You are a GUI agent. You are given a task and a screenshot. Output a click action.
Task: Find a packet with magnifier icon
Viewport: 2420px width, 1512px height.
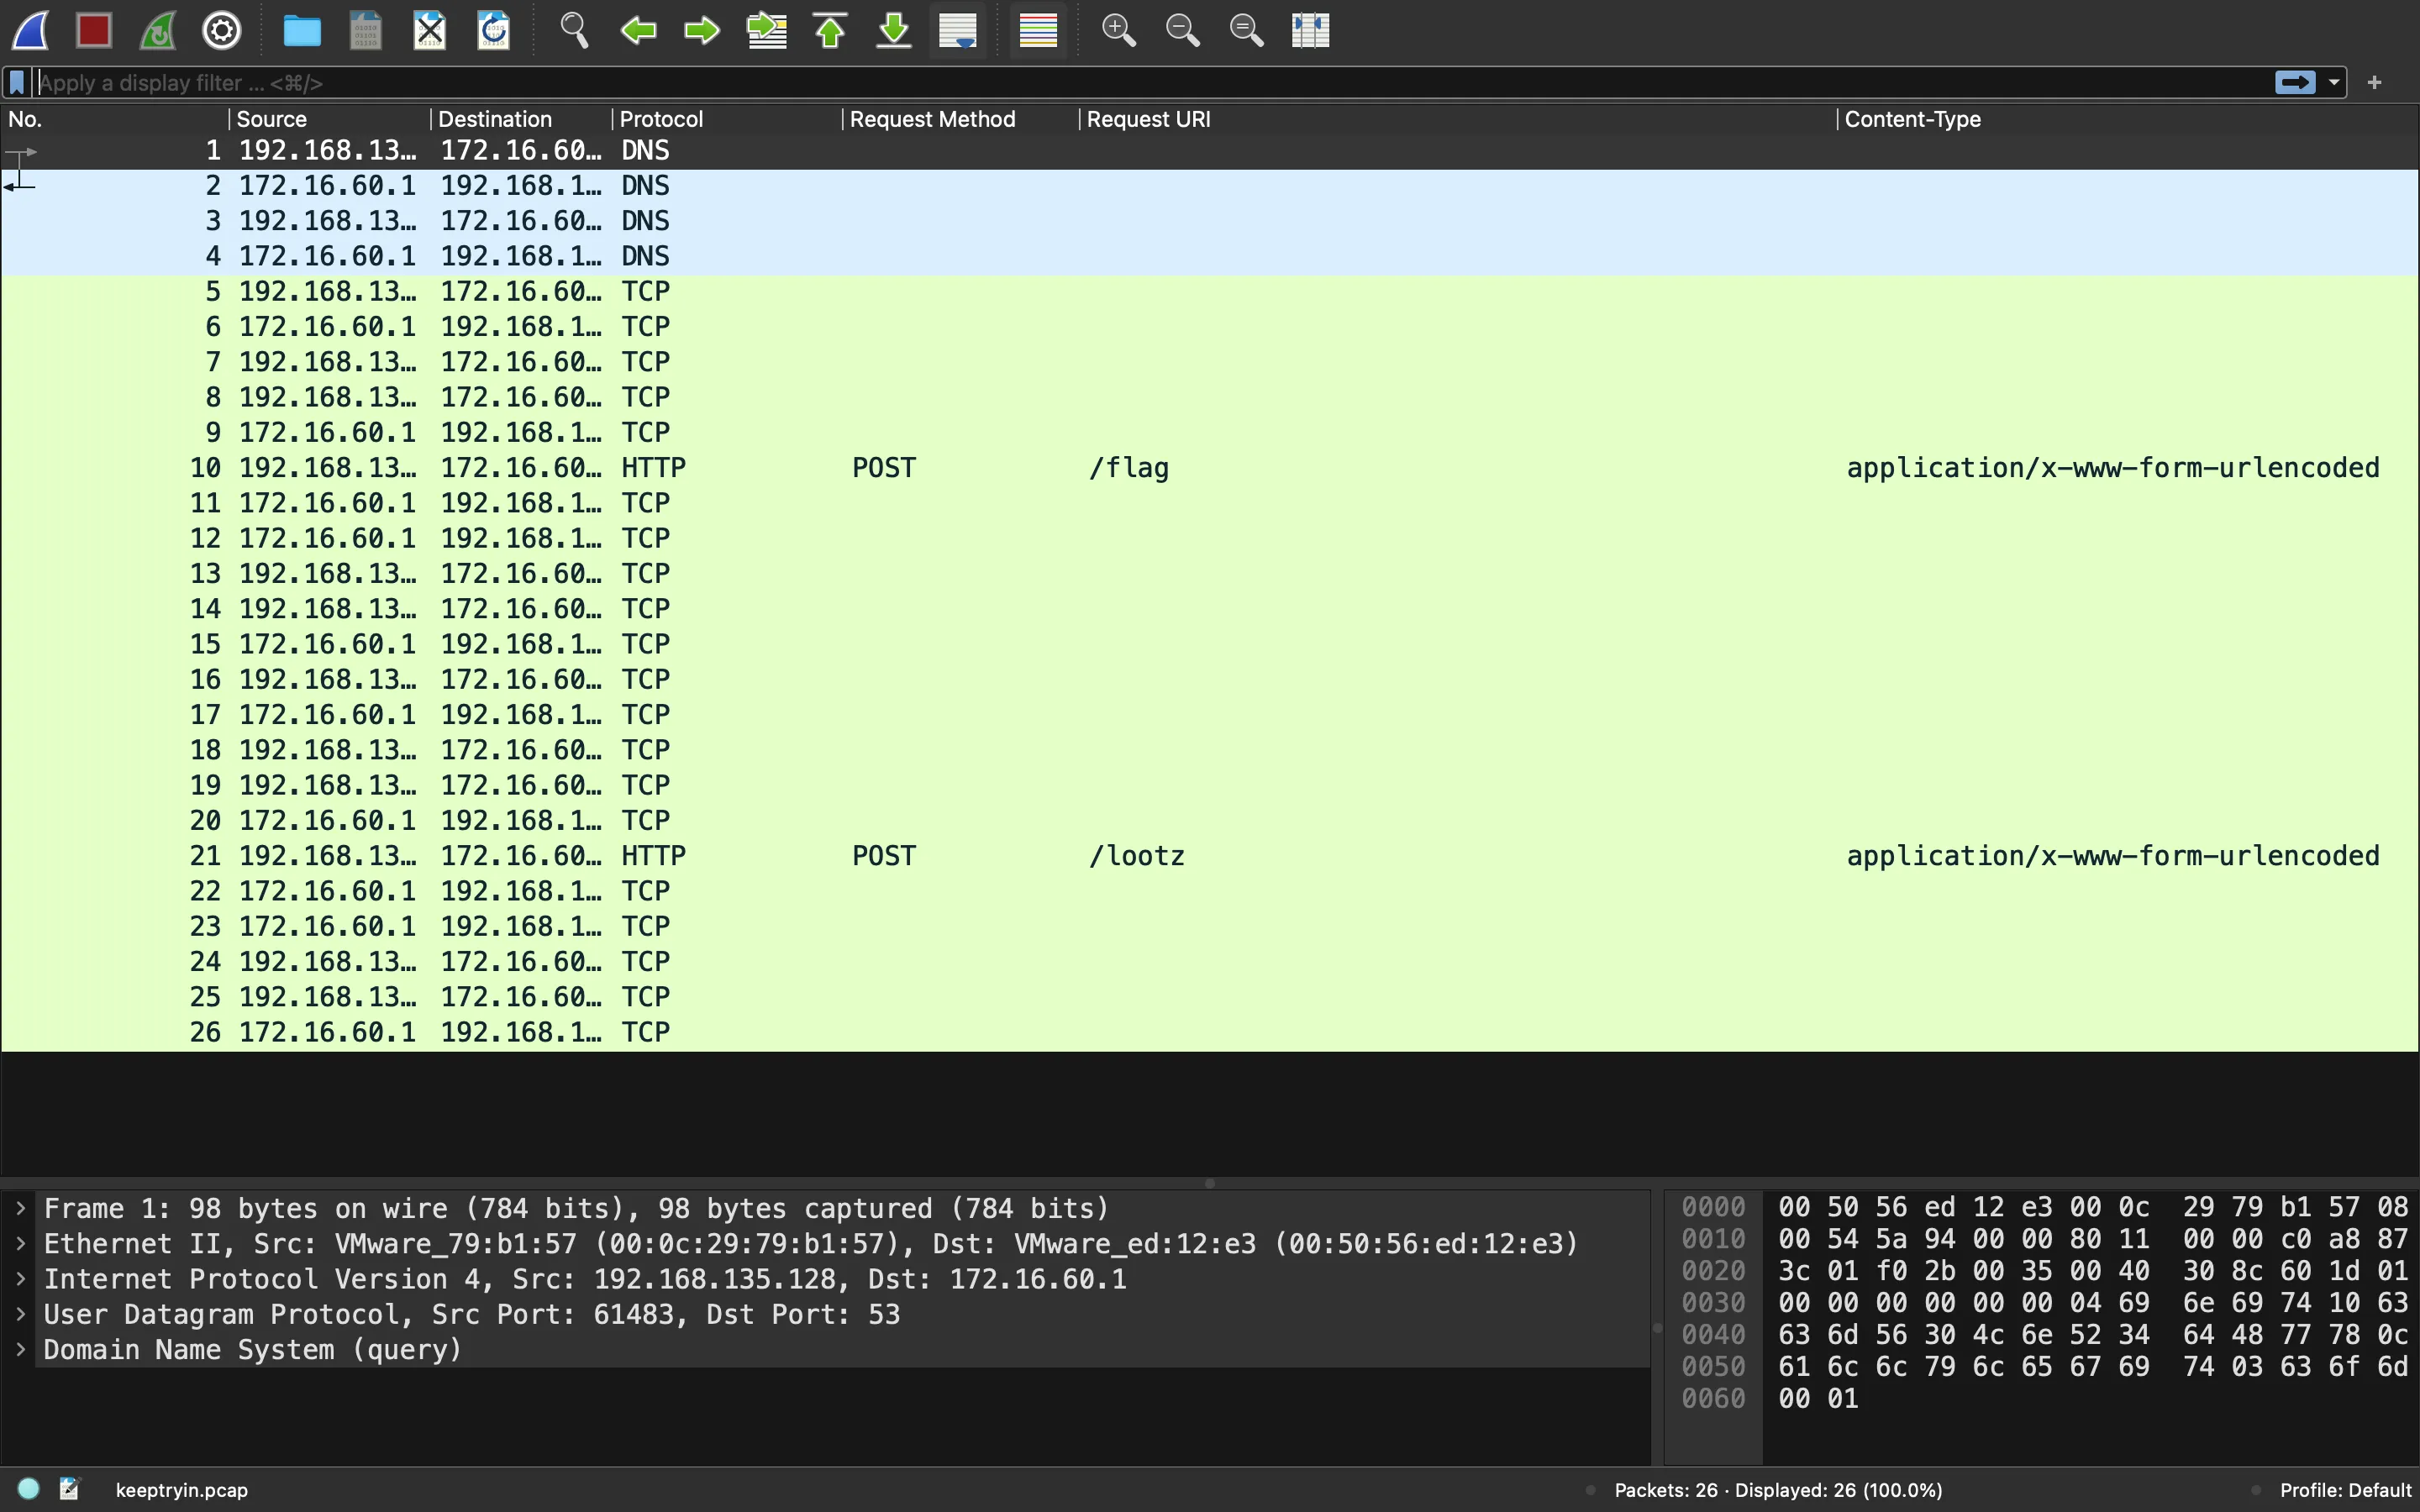tap(574, 30)
